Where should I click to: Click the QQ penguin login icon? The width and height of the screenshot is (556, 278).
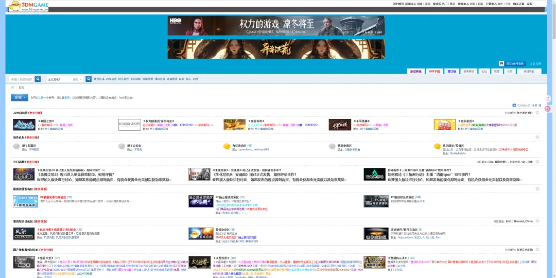(x=501, y=63)
